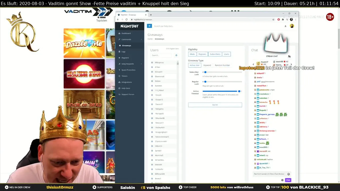Click the icon next to user 000cipross

tap(152, 63)
